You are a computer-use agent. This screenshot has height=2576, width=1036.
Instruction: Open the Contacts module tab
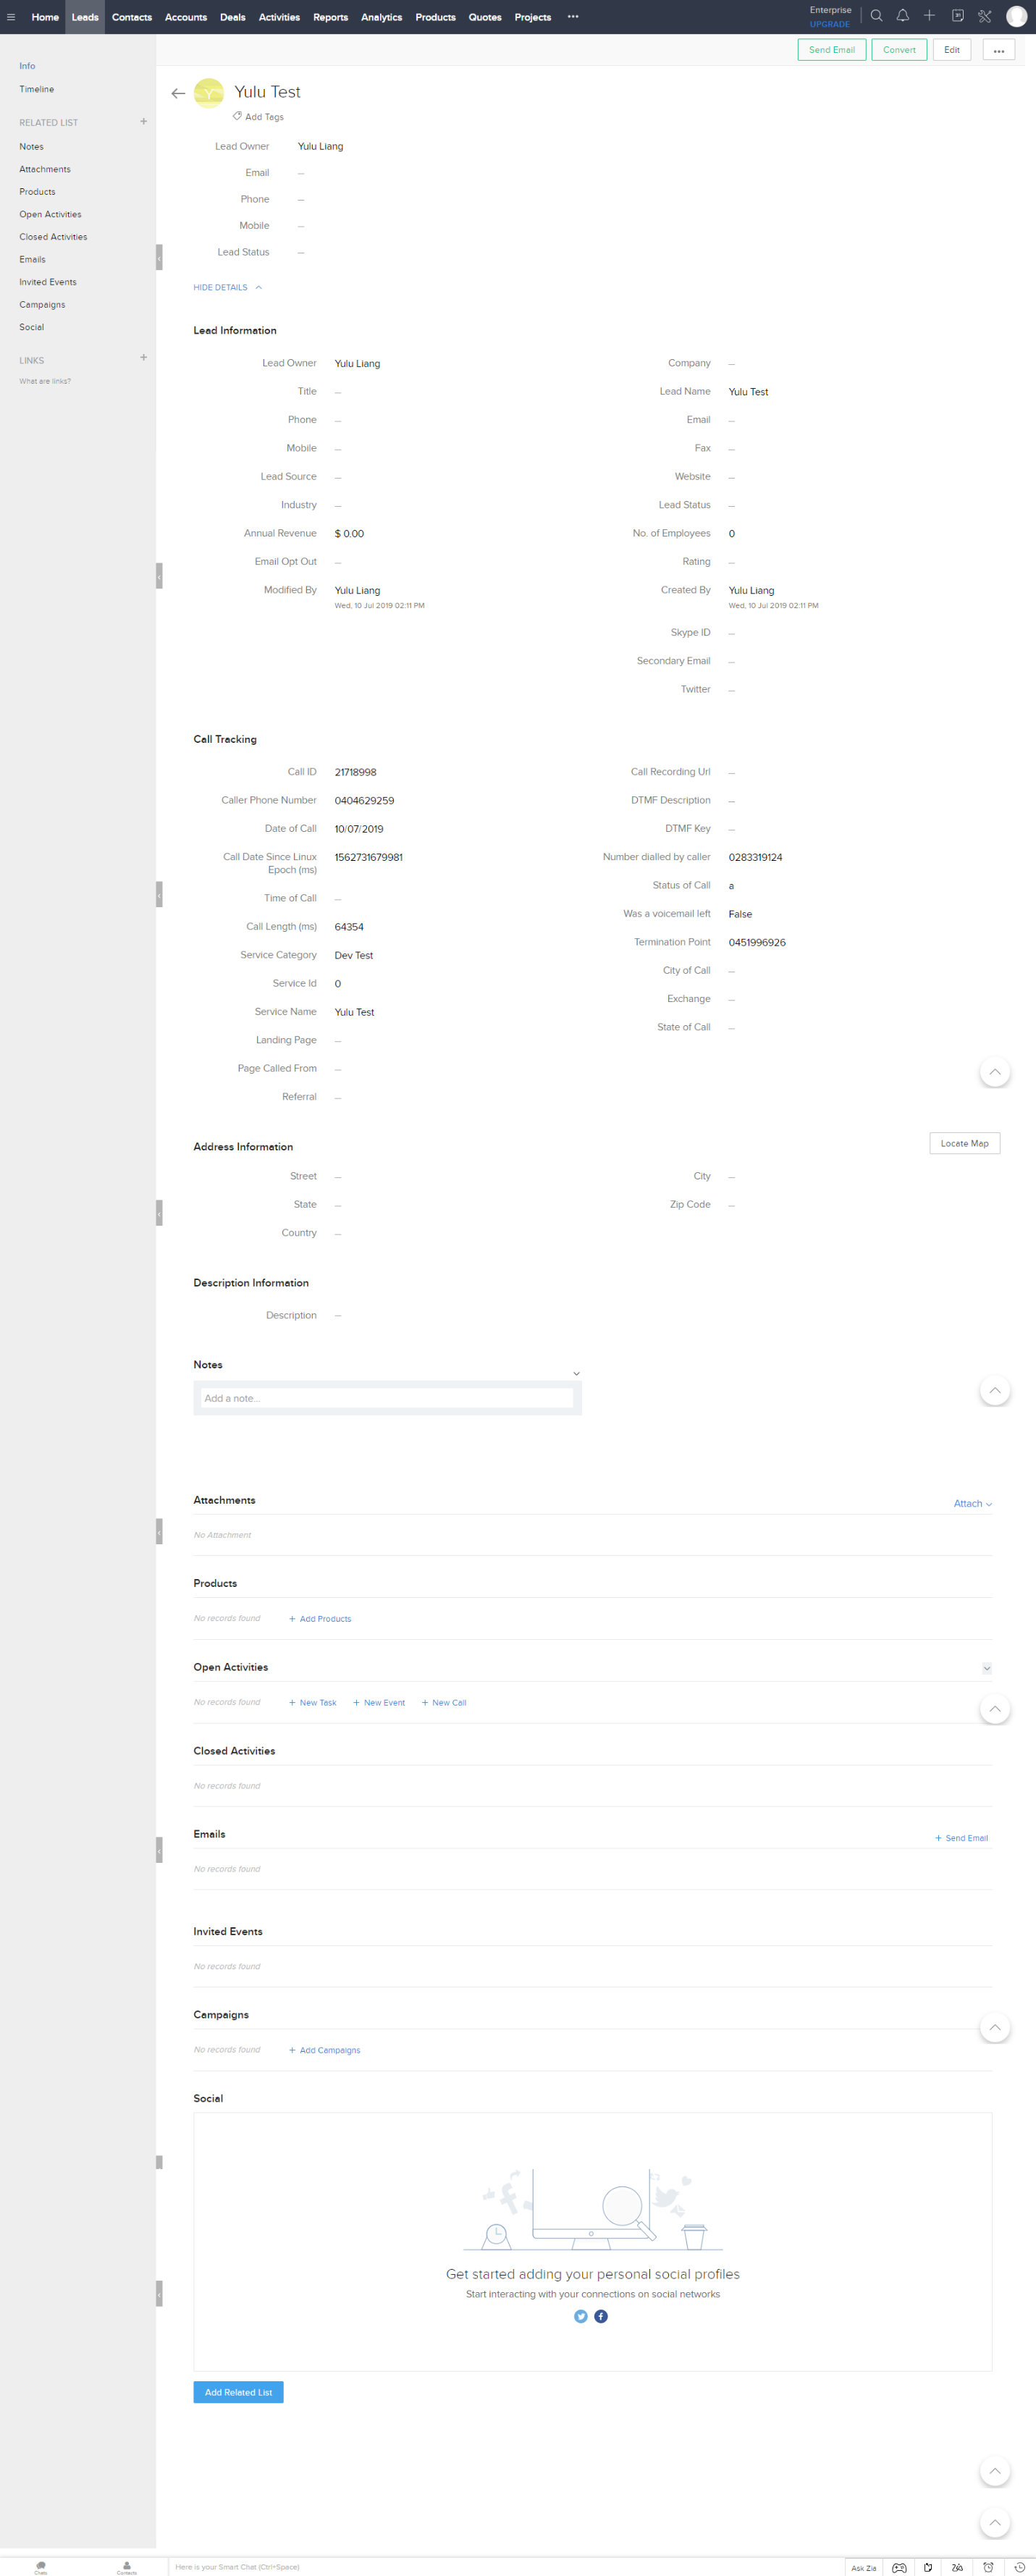[x=132, y=17]
